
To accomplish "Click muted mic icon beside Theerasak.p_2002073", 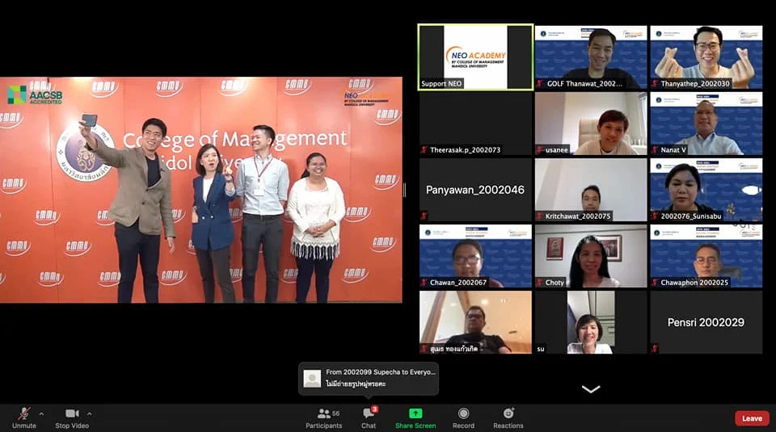I will 424,149.
